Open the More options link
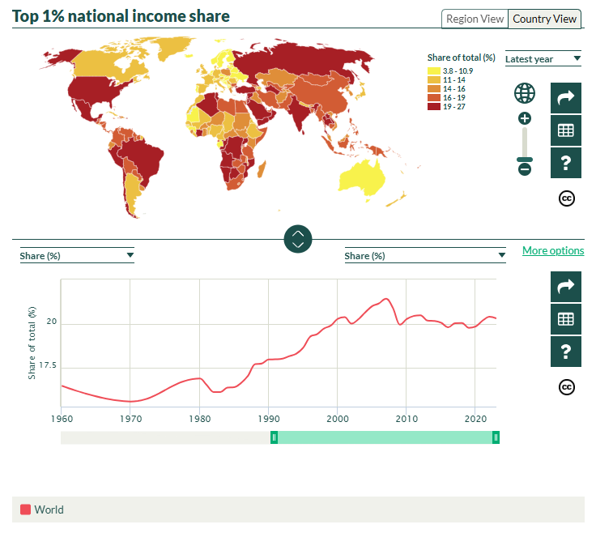The height and width of the screenshot is (533, 596). 553,250
